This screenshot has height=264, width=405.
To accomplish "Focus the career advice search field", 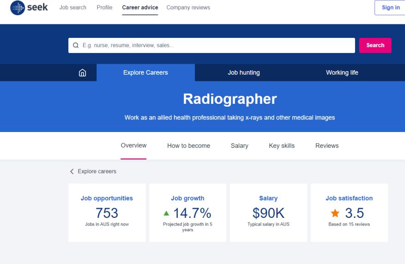I will point(217,45).
